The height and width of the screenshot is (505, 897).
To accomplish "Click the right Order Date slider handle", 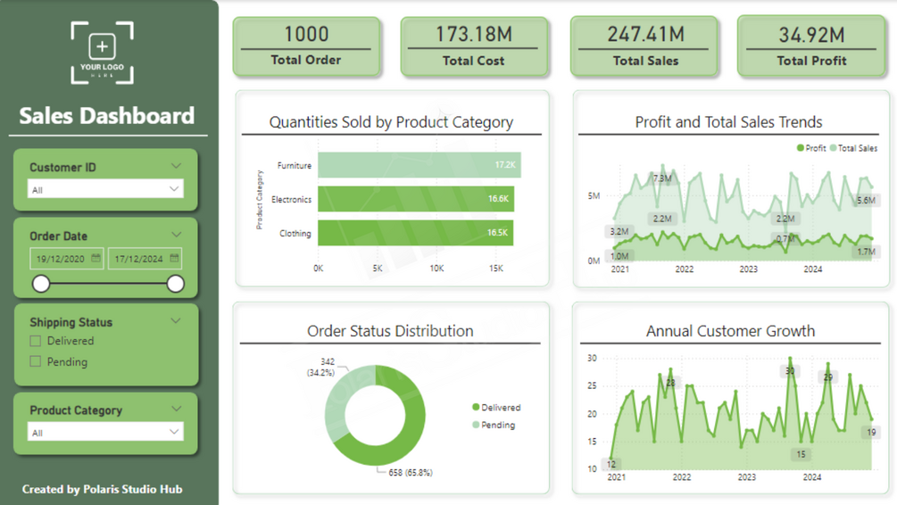I will 176,284.
